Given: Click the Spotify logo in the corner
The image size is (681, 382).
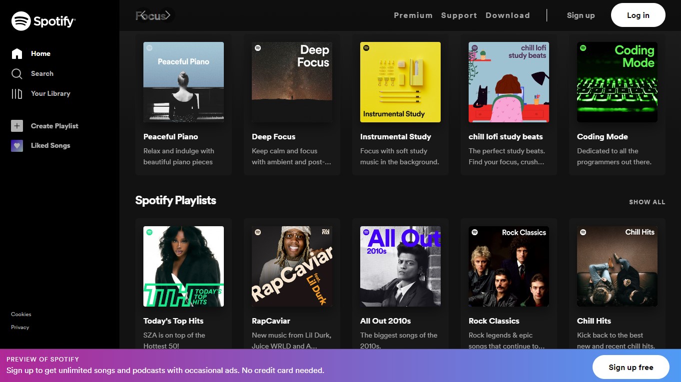Looking at the screenshot, I should 42,20.
